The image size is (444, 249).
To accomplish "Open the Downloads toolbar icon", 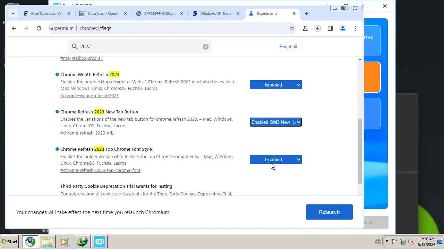I will pos(318,28).
